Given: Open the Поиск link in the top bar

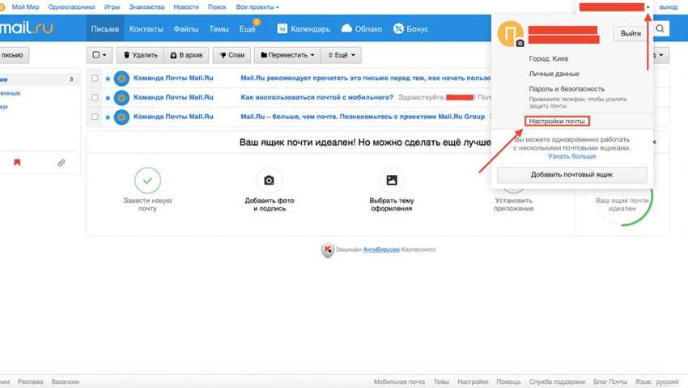Looking at the screenshot, I should coord(217,7).
